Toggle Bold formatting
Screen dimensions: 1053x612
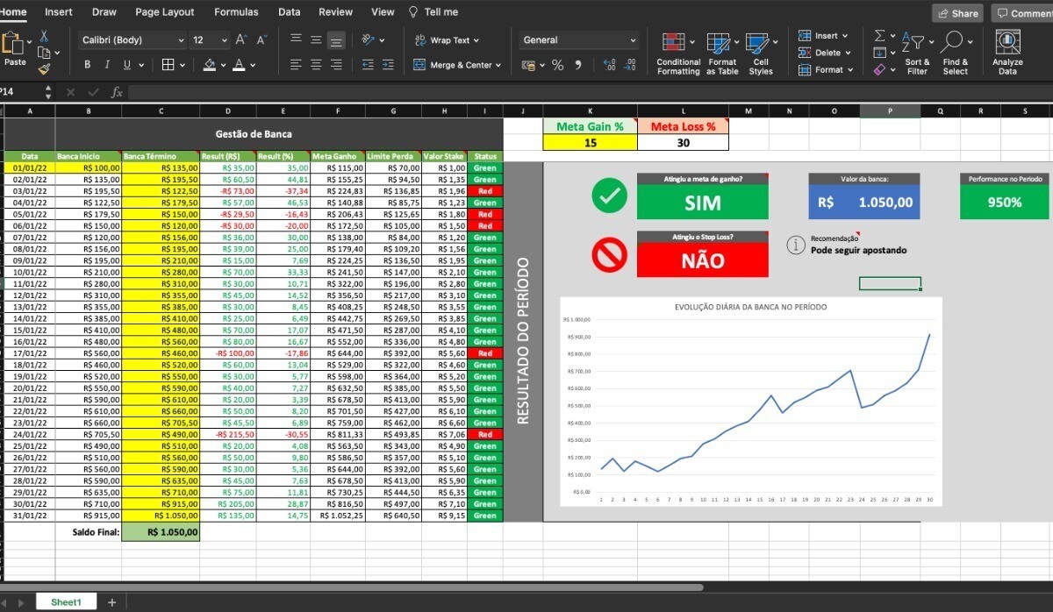87,65
